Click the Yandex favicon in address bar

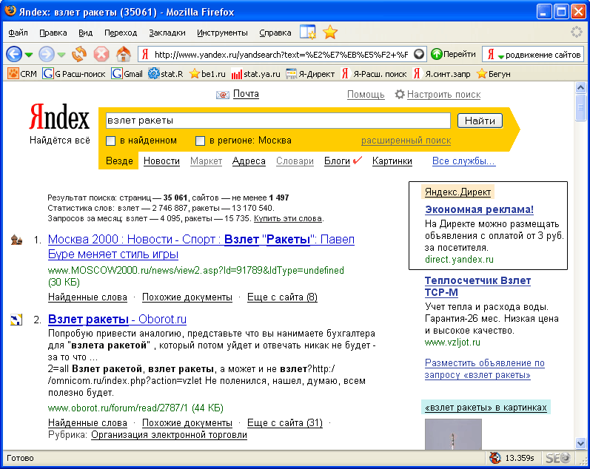pos(145,55)
